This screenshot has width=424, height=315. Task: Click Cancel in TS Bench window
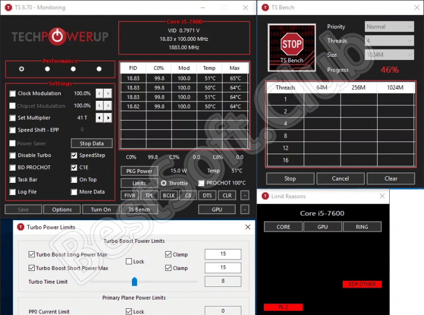point(341,178)
